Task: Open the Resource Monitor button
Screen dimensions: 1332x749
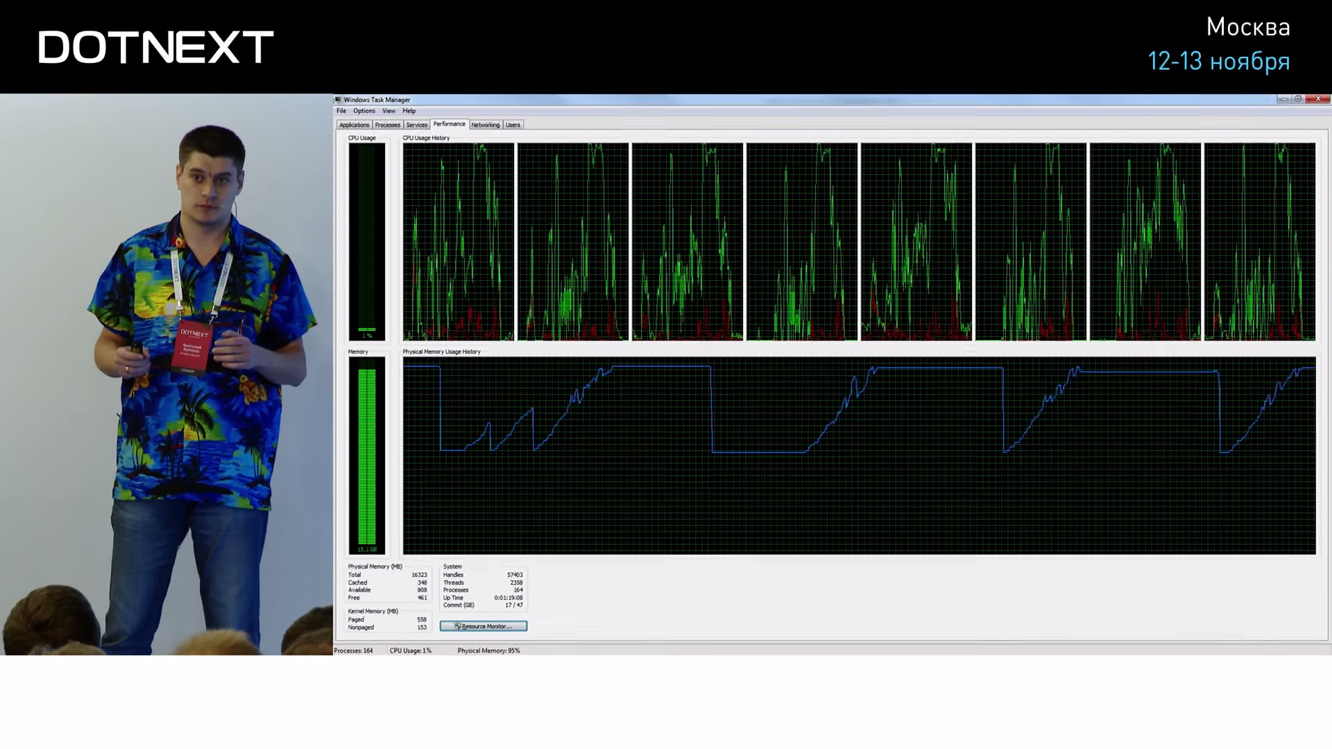Action: (x=484, y=626)
